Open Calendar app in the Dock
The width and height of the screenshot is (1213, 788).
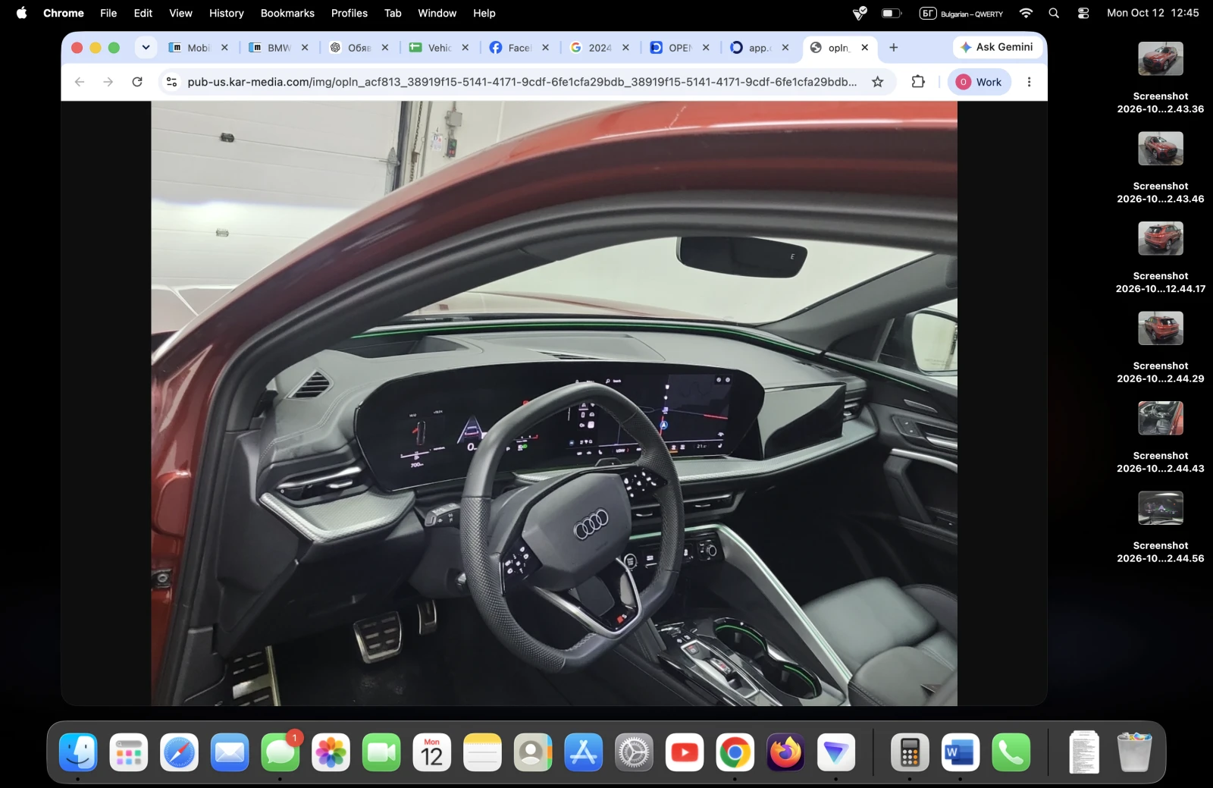click(x=432, y=753)
